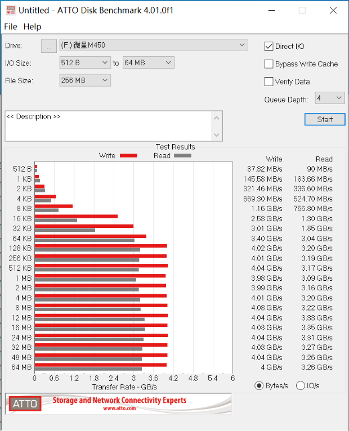Click the 3.40 GB/s write value
Screen dimensions: 349x431
[266, 239]
